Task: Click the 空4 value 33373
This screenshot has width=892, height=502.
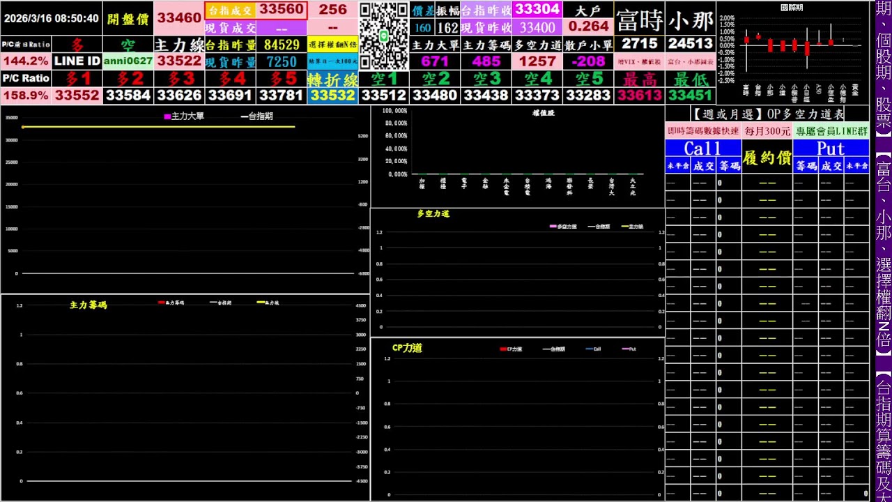Action: pos(537,96)
